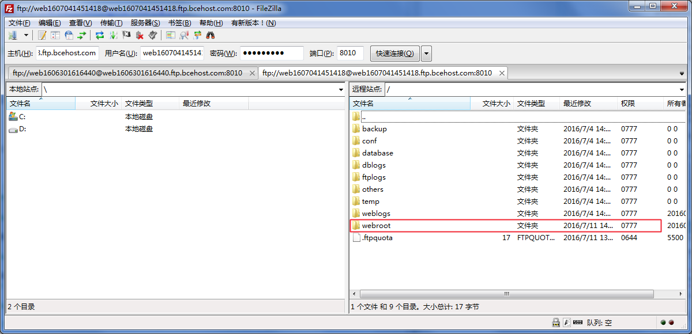This screenshot has width=692, height=334.
Task: Open the 帮助(H) menu
Action: point(210,23)
